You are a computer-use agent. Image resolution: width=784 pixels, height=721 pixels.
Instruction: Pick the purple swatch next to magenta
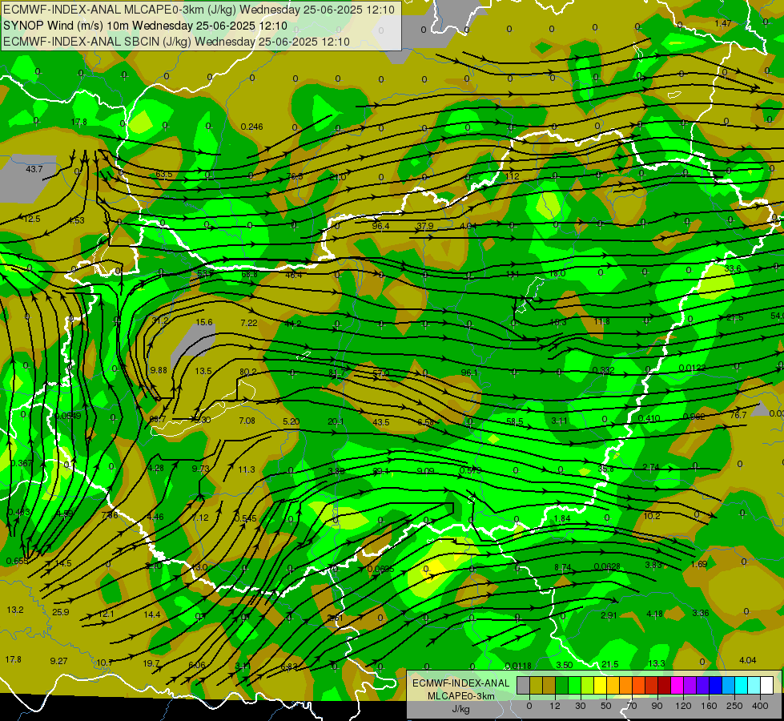click(x=690, y=686)
